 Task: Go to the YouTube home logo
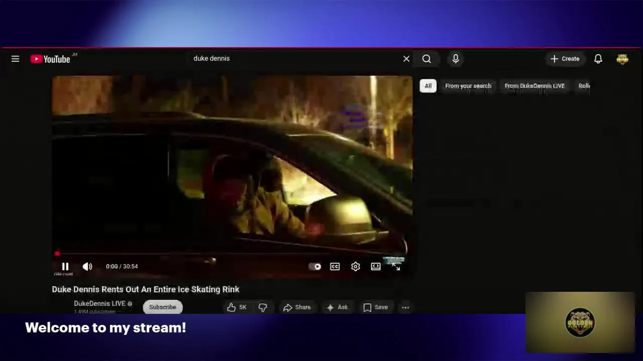point(50,59)
